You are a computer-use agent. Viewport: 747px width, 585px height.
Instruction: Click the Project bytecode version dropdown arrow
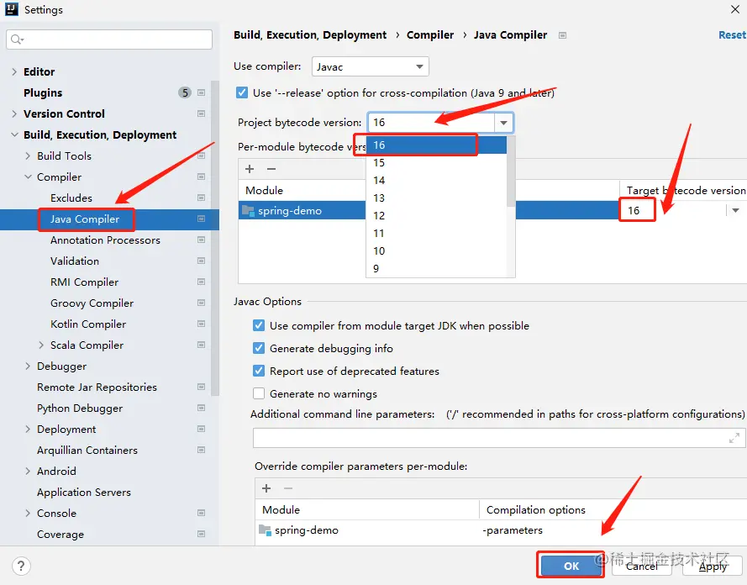point(503,123)
